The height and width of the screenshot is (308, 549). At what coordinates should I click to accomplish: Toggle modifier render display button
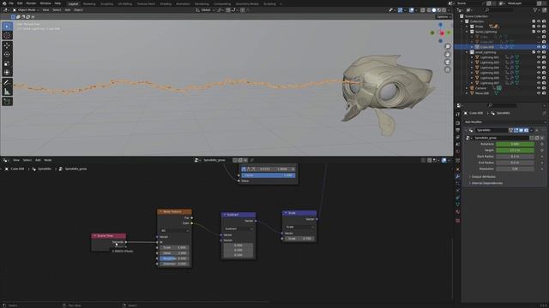coord(526,130)
